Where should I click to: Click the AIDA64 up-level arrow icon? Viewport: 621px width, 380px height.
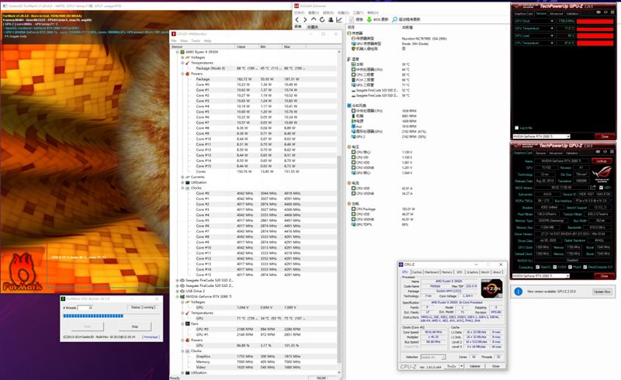click(x=314, y=19)
